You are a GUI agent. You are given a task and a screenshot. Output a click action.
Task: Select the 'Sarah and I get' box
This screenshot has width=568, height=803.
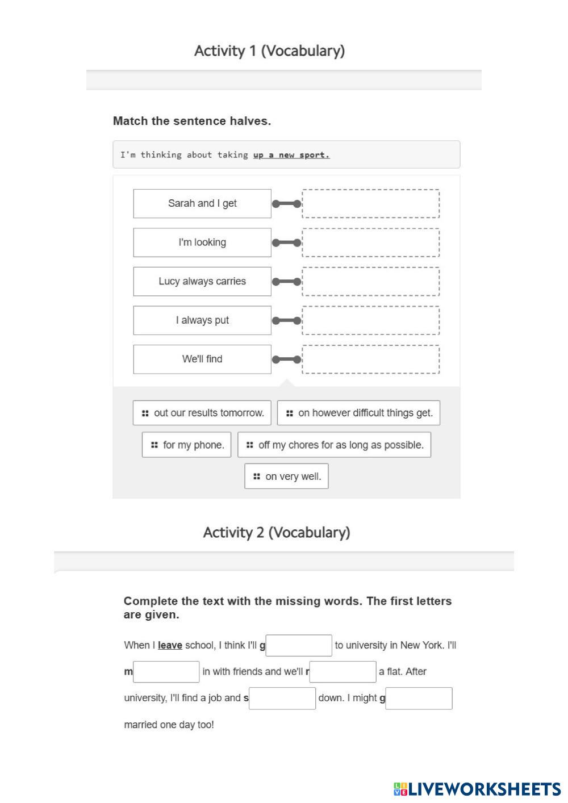click(202, 204)
